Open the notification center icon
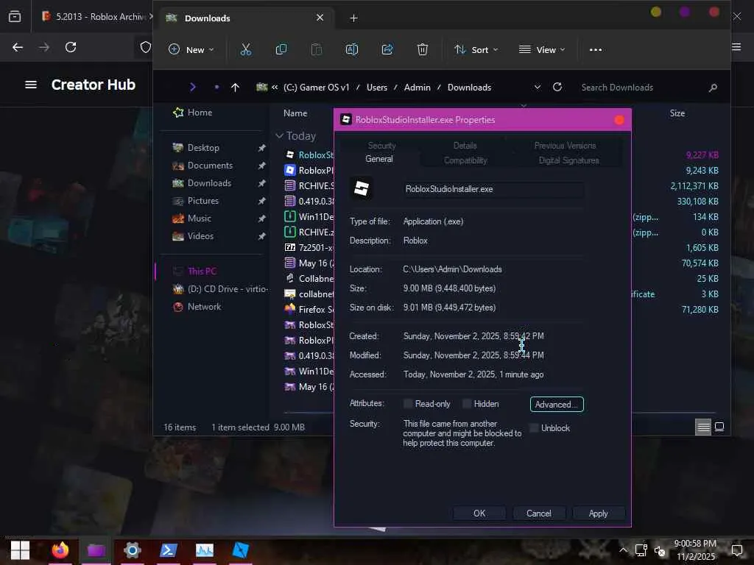754x565 pixels. click(736, 550)
